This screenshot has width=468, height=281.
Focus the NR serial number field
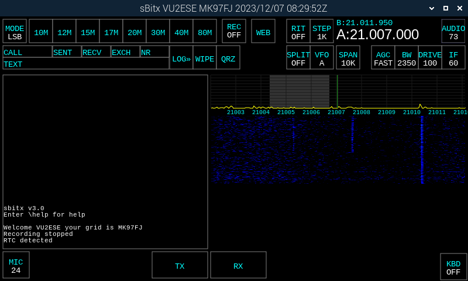click(154, 52)
